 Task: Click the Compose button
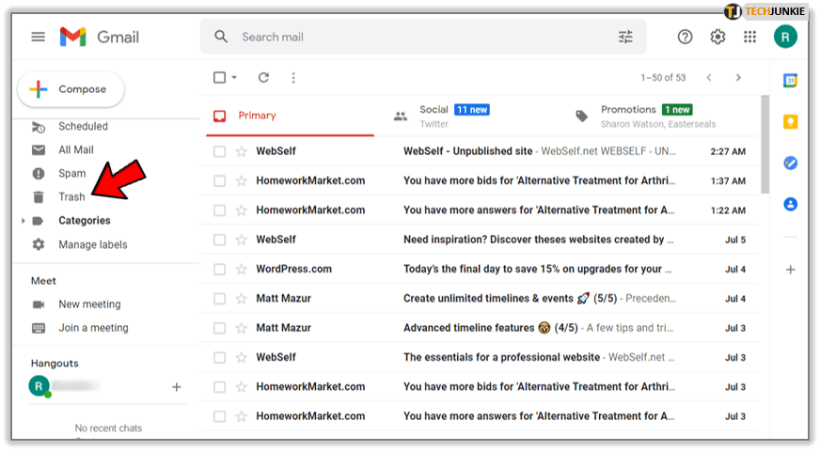(71, 89)
